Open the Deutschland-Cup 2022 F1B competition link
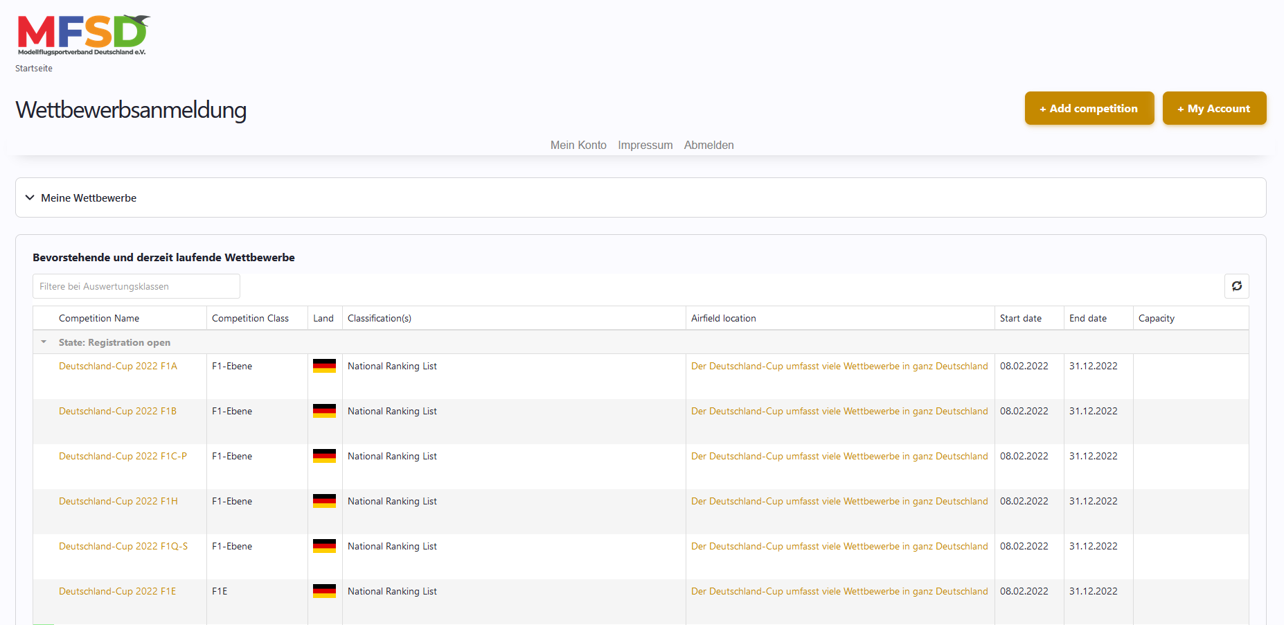This screenshot has width=1284, height=625. [x=118, y=411]
